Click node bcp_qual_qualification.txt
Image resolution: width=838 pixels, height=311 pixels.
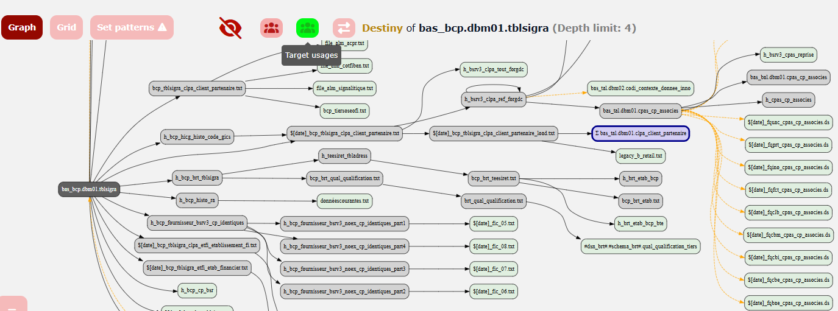345,178
